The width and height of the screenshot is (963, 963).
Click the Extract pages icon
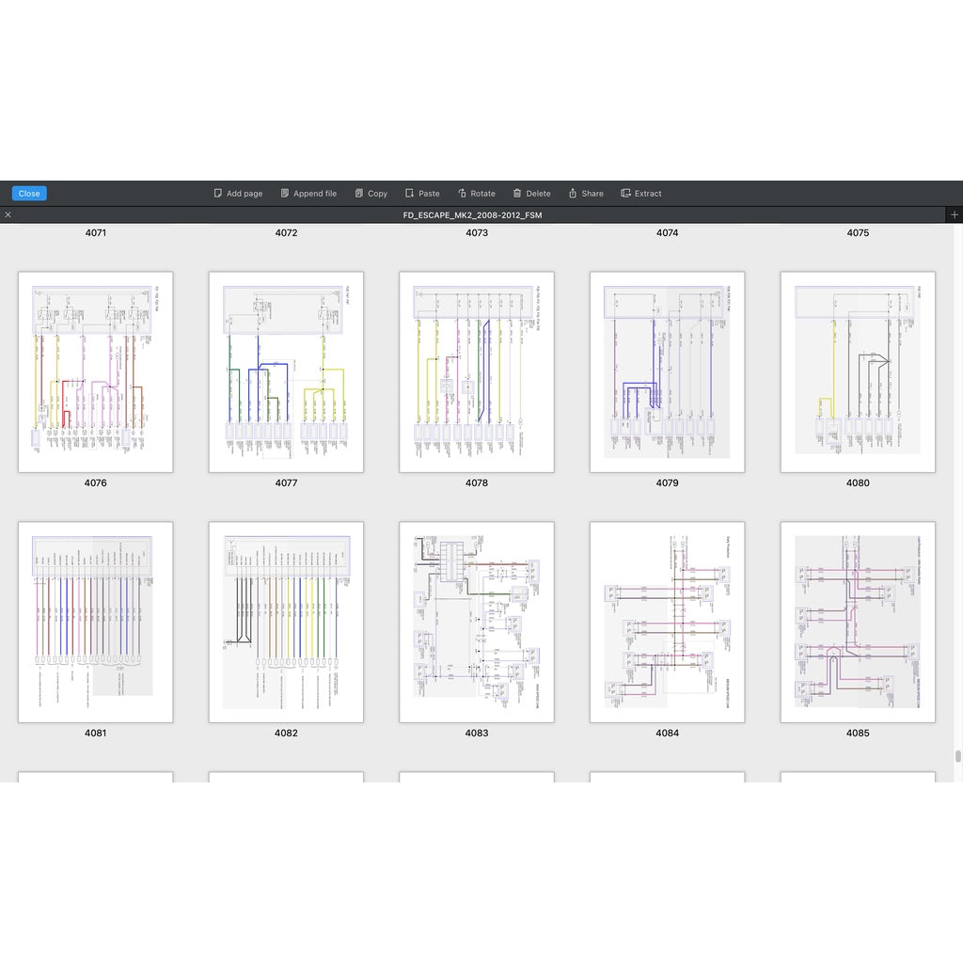(625, 194)
